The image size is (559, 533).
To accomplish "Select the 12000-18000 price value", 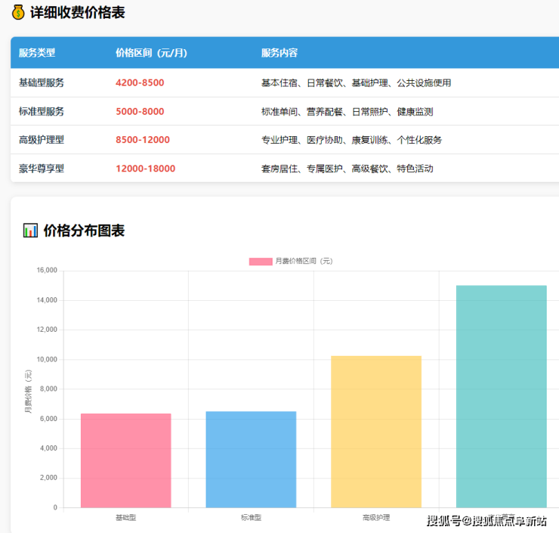I will pyautogui.click(x=145, y=169).
